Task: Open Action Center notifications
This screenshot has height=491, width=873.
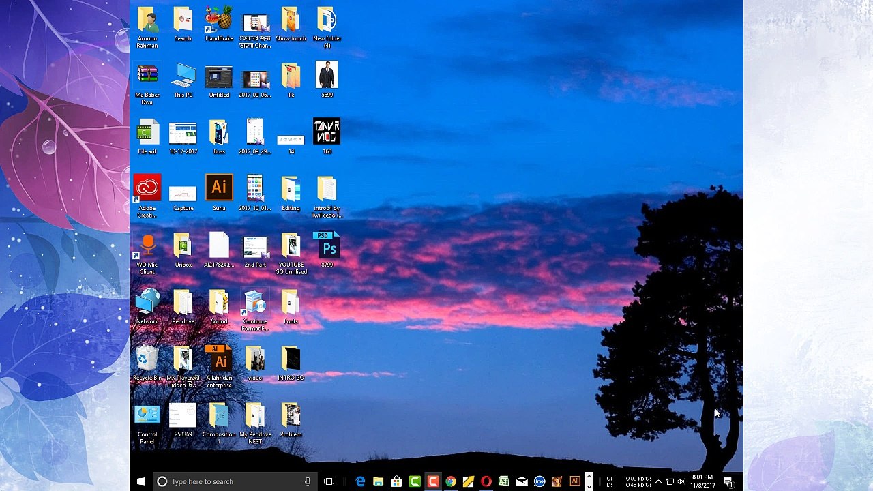Action: tap(728, 481)
